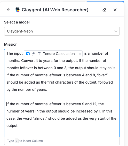Expand model list via chevron arrow

click(116, 31)
